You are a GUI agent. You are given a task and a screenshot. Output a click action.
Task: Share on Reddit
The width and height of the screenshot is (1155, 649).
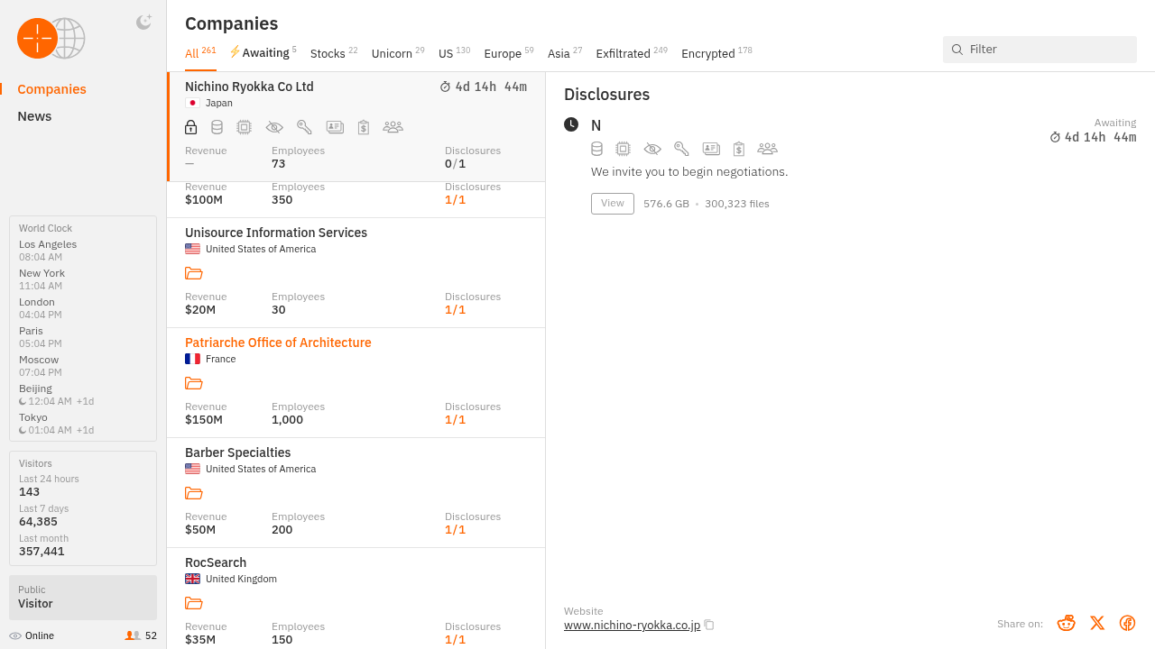click(1067, 623)
